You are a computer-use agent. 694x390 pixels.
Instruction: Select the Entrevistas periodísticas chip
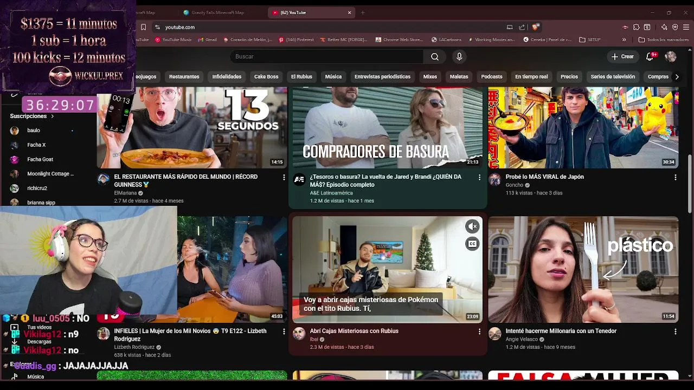382,77
